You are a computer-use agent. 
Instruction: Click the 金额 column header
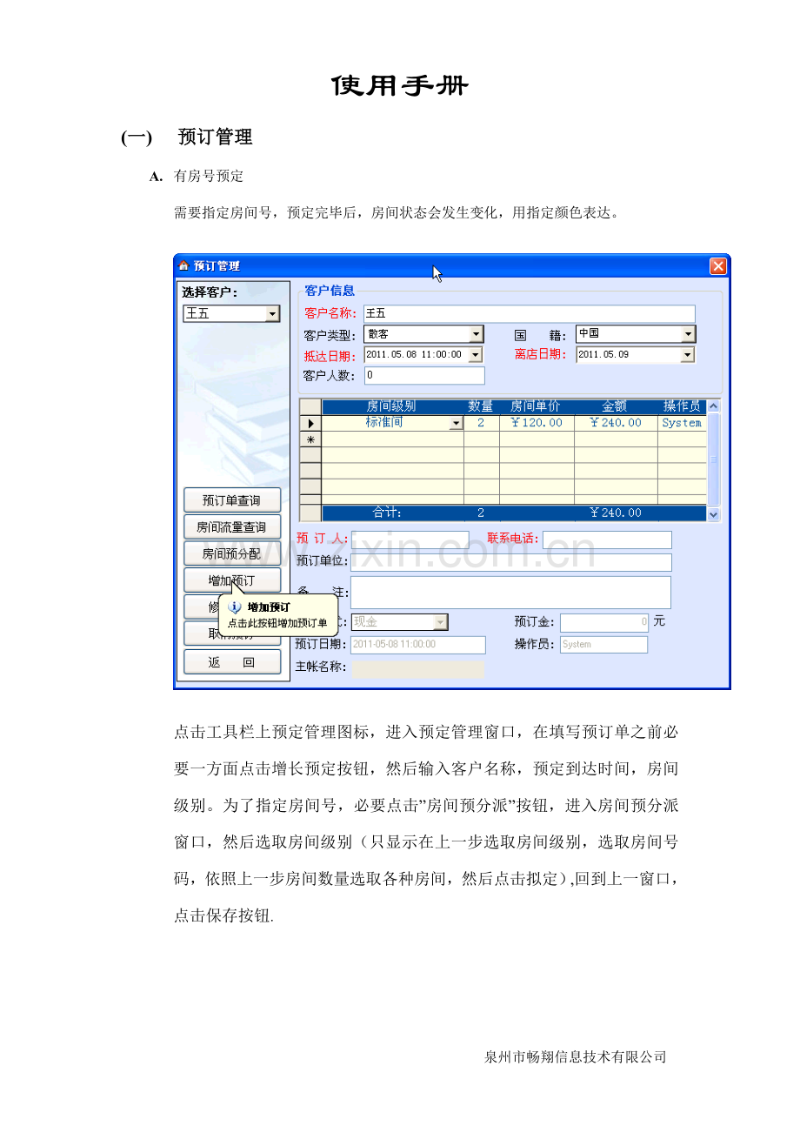point(615,406)
